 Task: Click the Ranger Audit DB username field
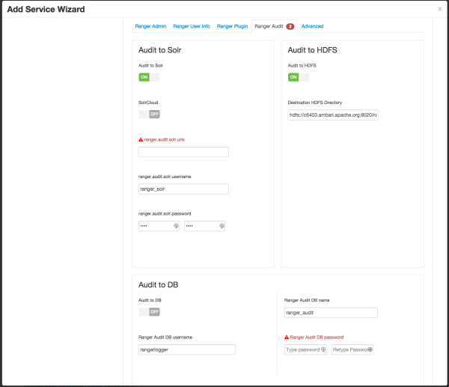(187, 350)
